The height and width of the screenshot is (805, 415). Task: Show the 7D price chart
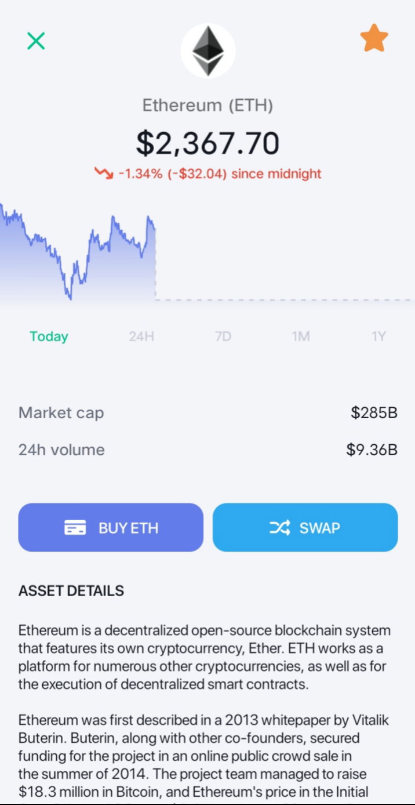(223, 336)
